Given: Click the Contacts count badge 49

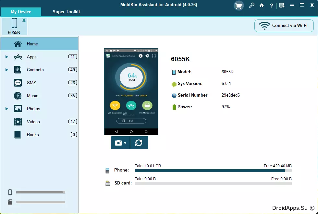Looking at the screenshot, I should pyautogui.click(x=73, y=70).
